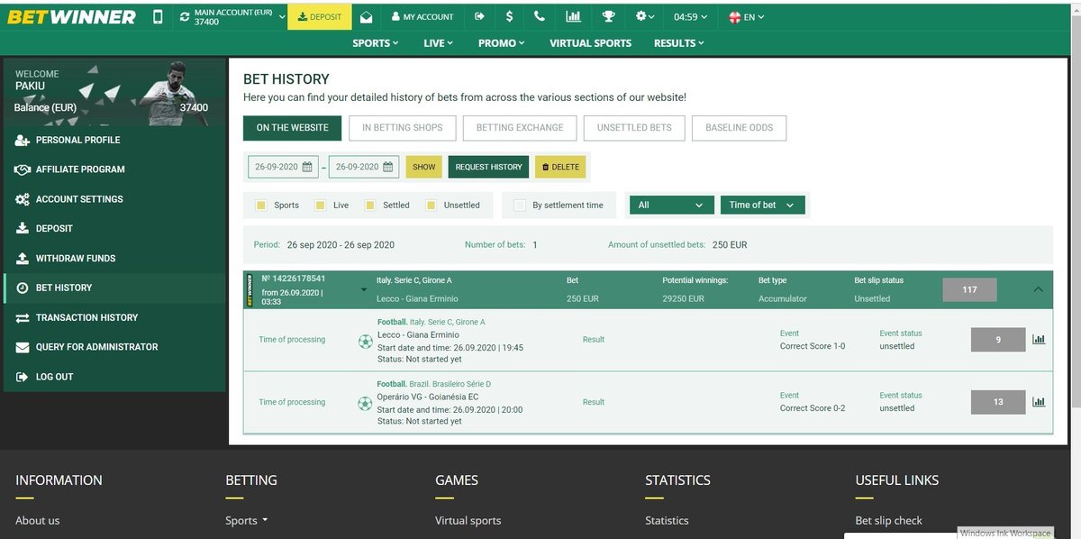Click the account refresh arrows icon
Image resolution: width=1081 pixels, height=539 pixels.
click(x=185, y=16)
